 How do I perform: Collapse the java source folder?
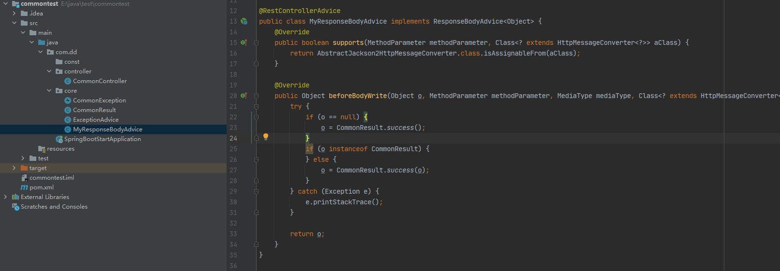coord(32,43)
